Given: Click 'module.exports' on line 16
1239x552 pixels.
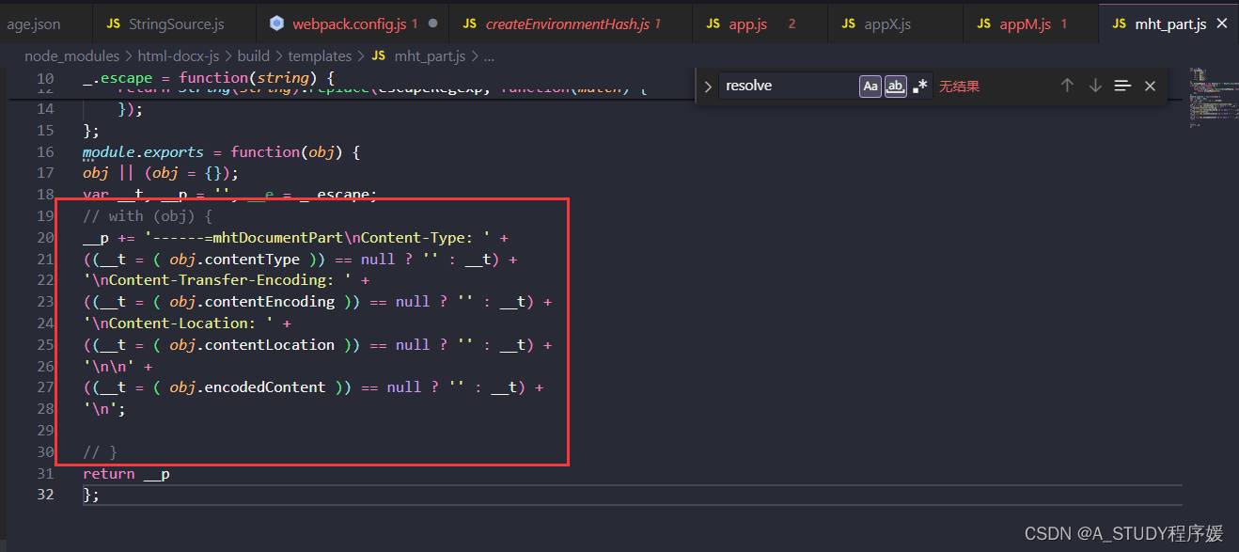Looking at the screenshot, I should [x=143, y=151].
